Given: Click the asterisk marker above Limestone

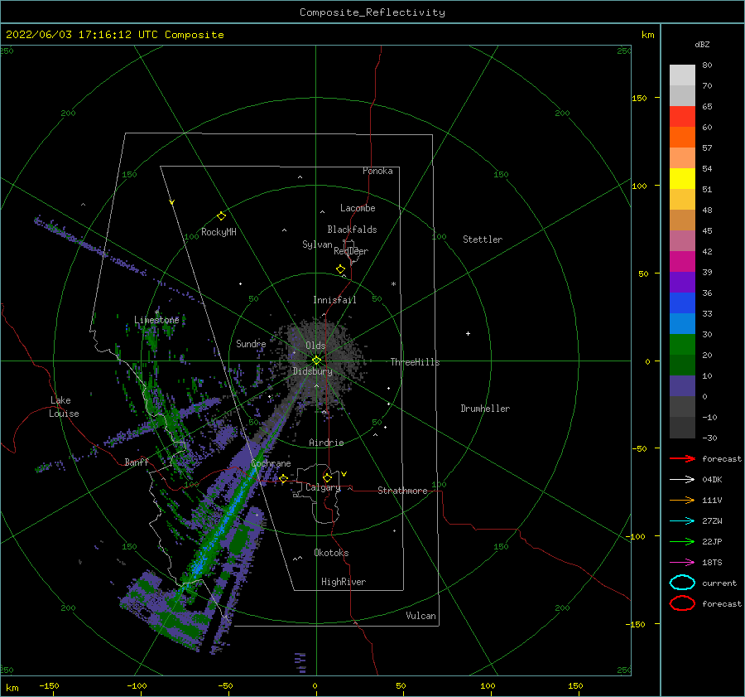Looking at the screenshot, I should click(156, 312).
